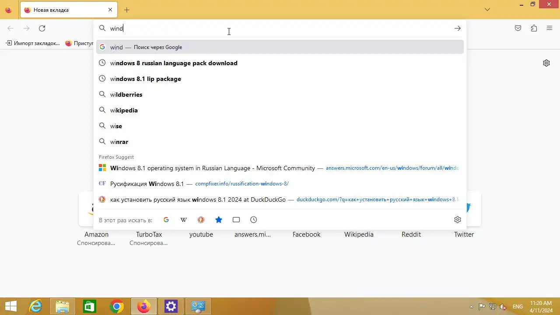Launch Internet Explorer from taskbar

[35, 306]
